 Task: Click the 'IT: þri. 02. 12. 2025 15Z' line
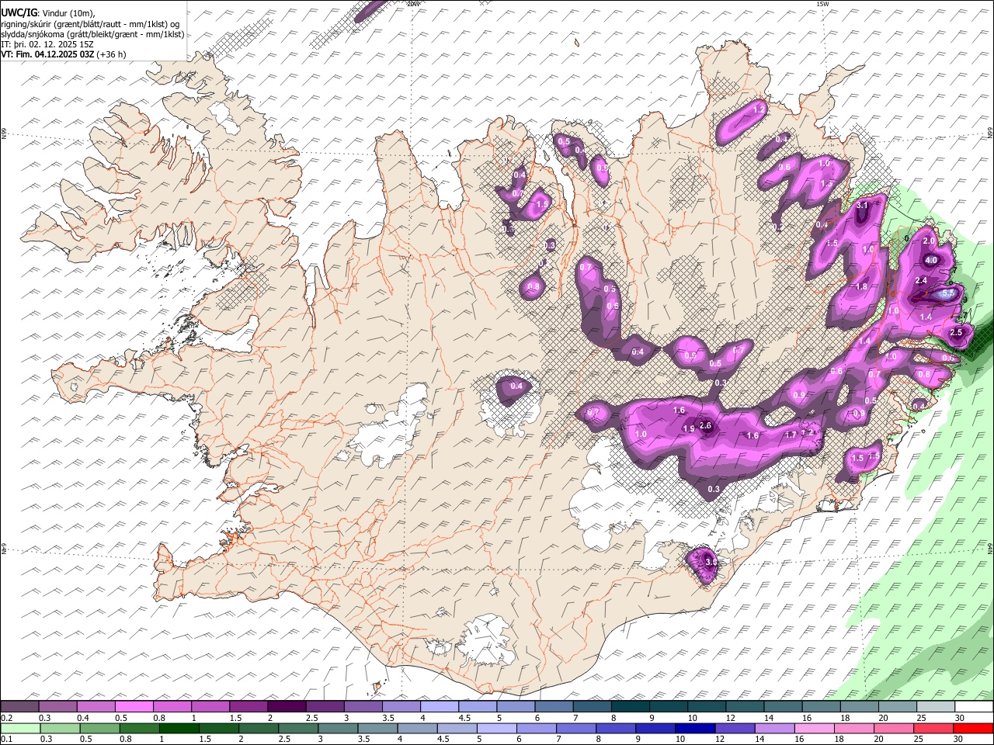point(47,44)
